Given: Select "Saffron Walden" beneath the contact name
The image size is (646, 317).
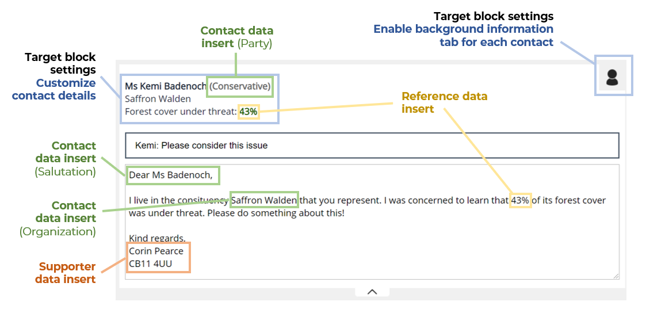Looking at the screenshot, I should (158, 99).
